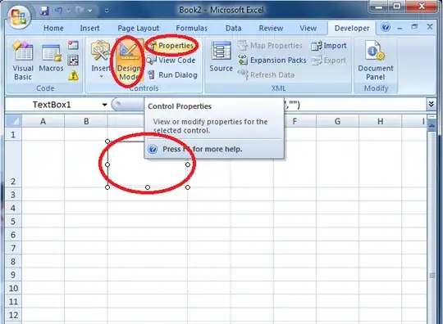Select row 10 header
Image resolution: width=443 pixels, height=324 pixels.
coord(13,288)
